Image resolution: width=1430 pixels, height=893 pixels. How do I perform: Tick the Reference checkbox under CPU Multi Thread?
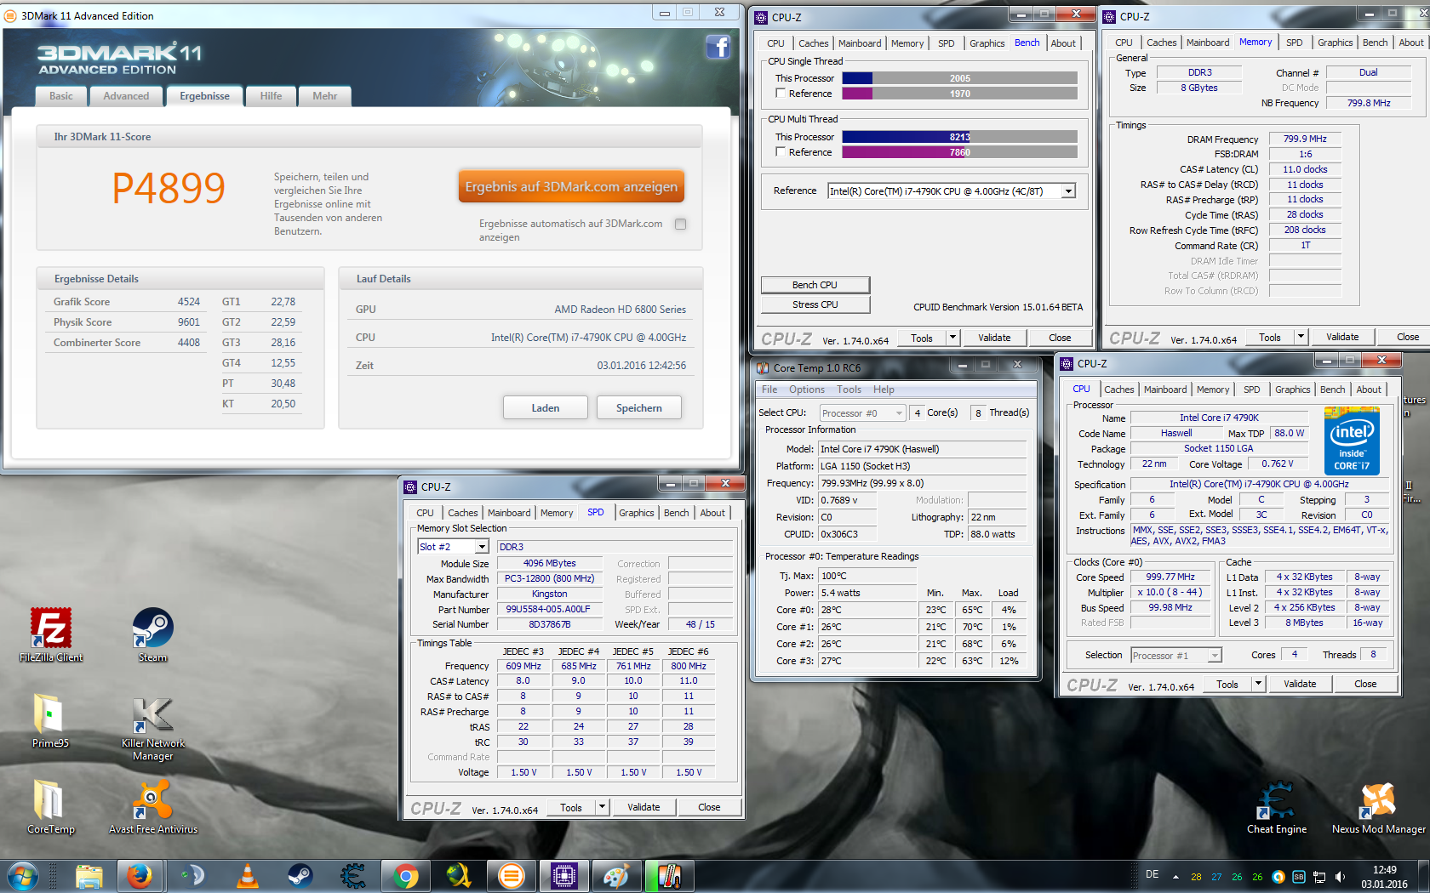pyautogui.click(x=781, y=152)
